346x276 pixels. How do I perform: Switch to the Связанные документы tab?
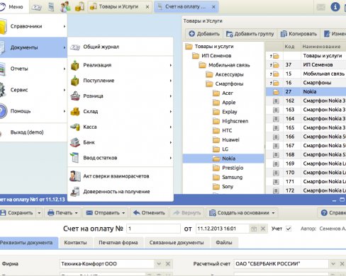pyautogui.click(x=177, y=243)
